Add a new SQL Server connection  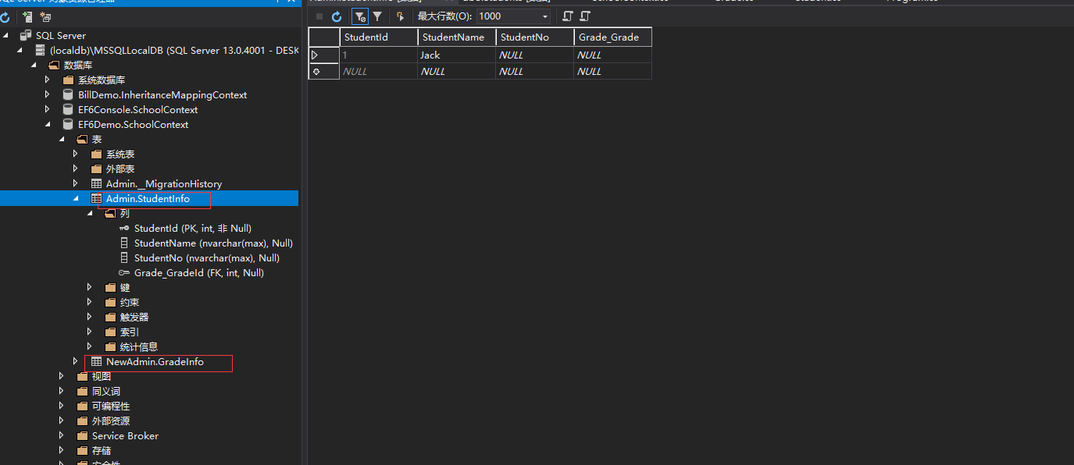[x=27, y=16]
